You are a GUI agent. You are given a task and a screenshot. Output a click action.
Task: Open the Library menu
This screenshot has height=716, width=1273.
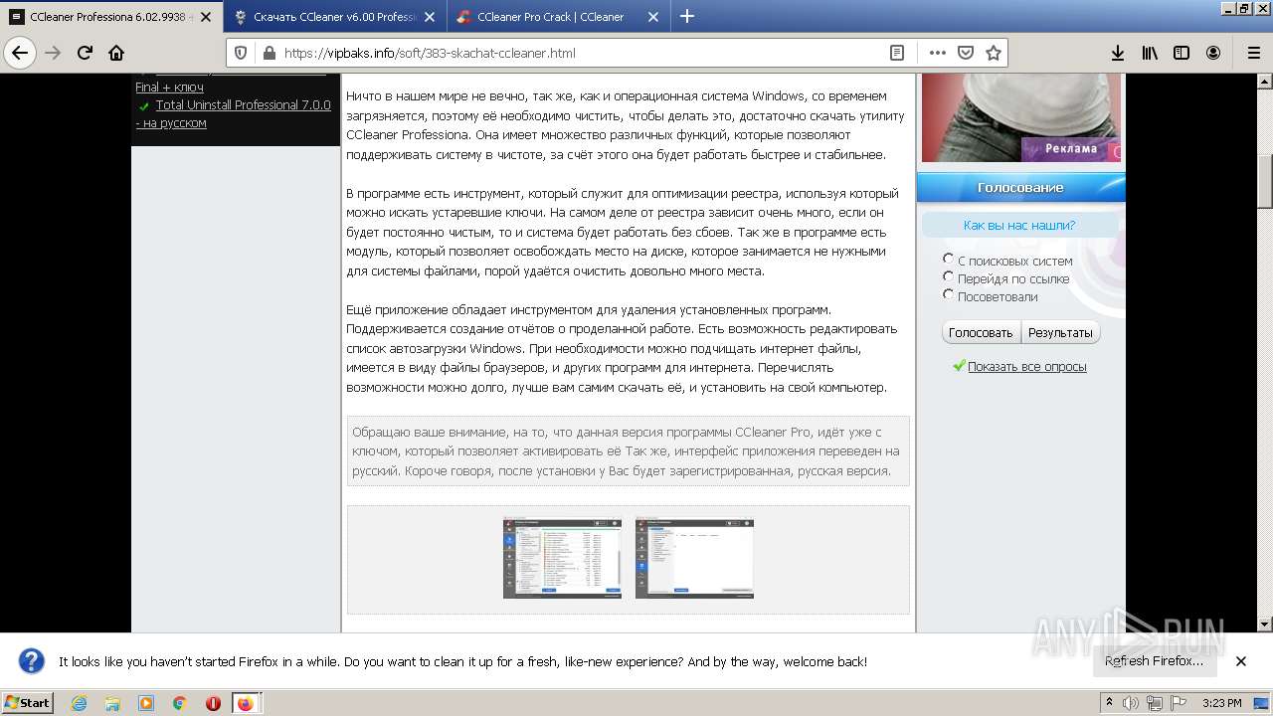click(1150, 53)
